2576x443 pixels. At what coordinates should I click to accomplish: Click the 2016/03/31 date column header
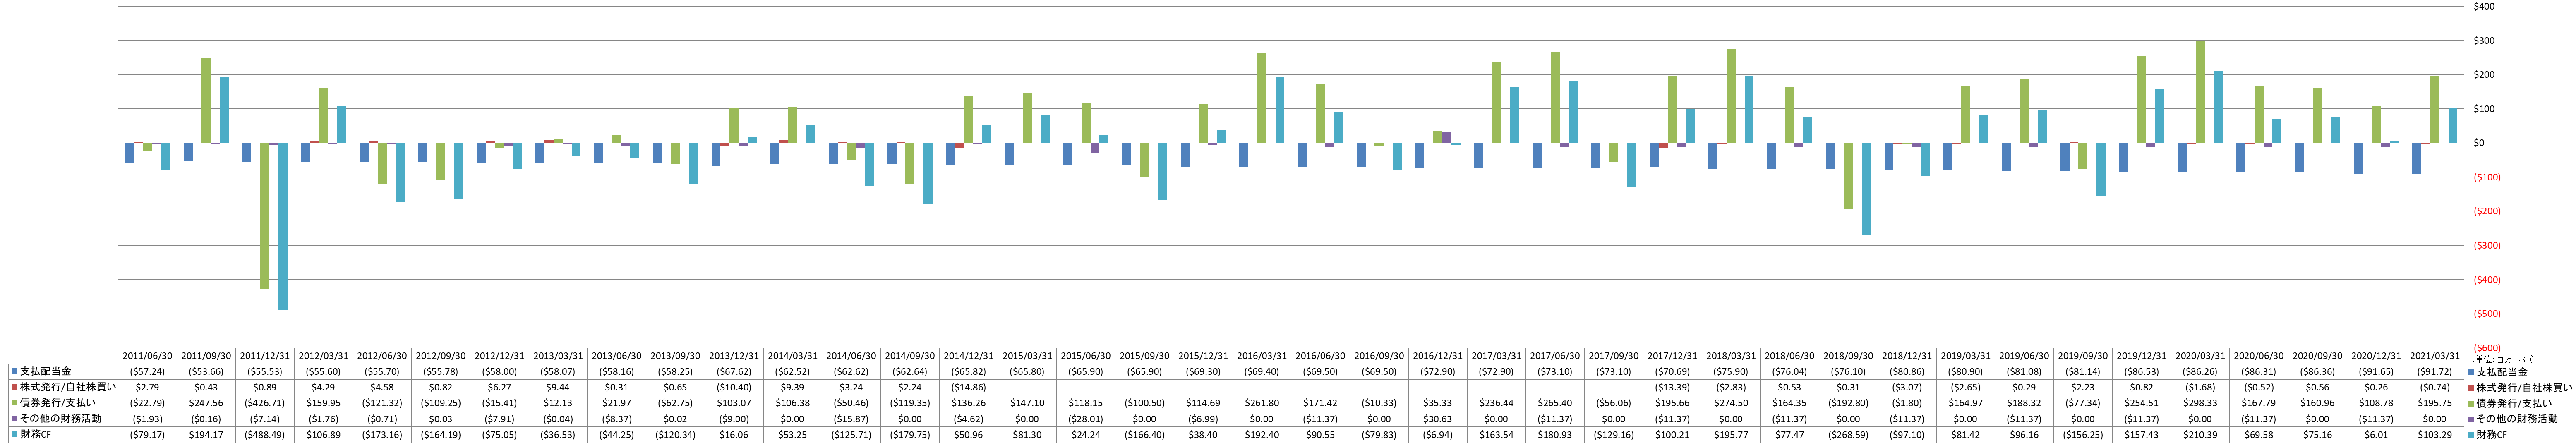tap(1262, 356)
